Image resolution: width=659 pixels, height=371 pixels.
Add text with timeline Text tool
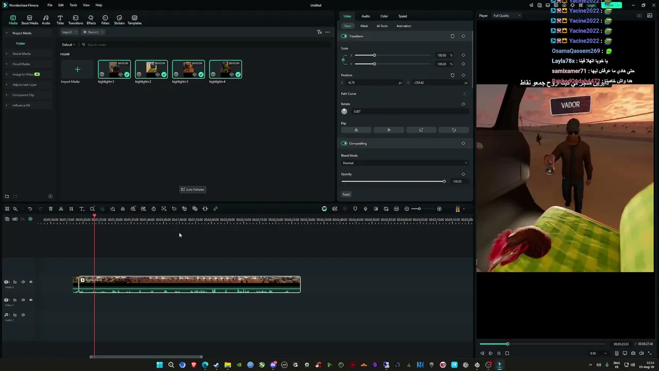pos(81,209)
